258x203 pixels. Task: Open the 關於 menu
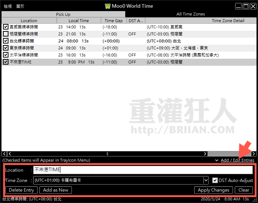[20, 6]
